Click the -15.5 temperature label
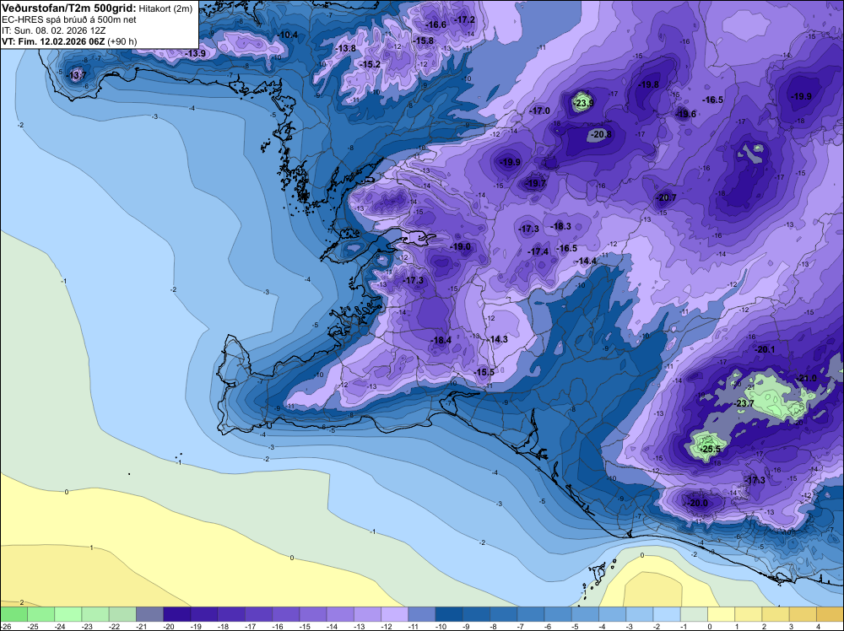844x631 pixels. point(484,372)
